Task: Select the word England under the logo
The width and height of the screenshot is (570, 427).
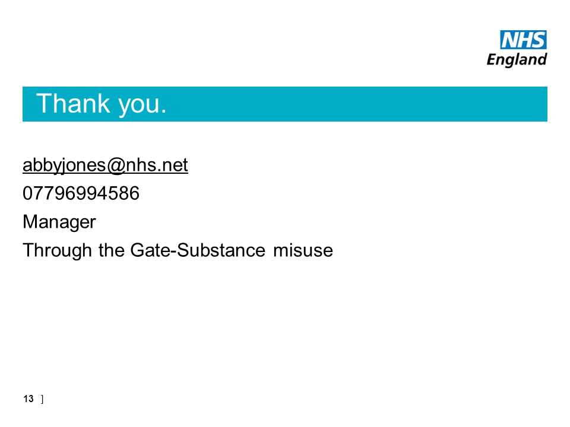Action: click(x=517, y=59)
